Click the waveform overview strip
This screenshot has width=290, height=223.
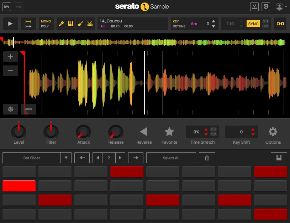tap(144, 42)
